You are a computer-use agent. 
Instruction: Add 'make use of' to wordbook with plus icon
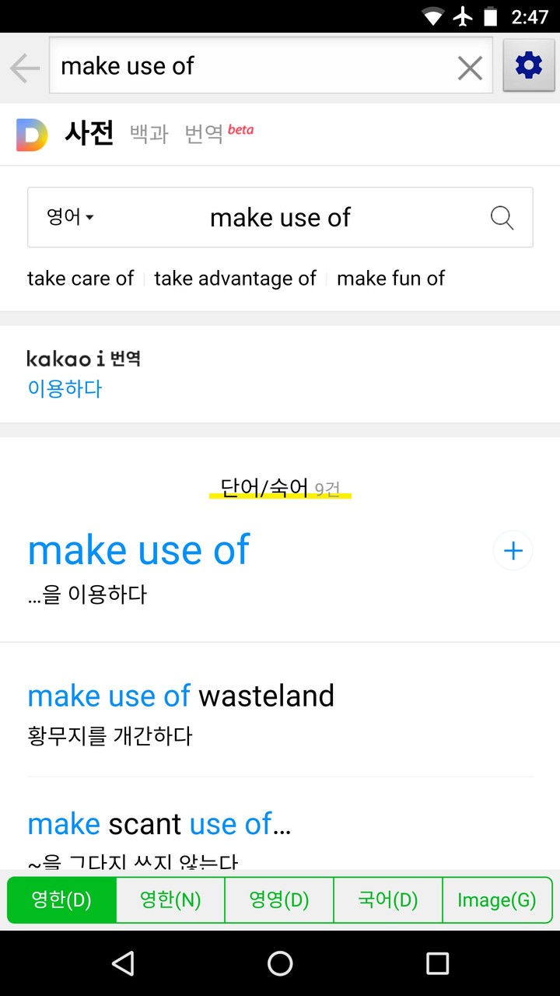[513, 550]
